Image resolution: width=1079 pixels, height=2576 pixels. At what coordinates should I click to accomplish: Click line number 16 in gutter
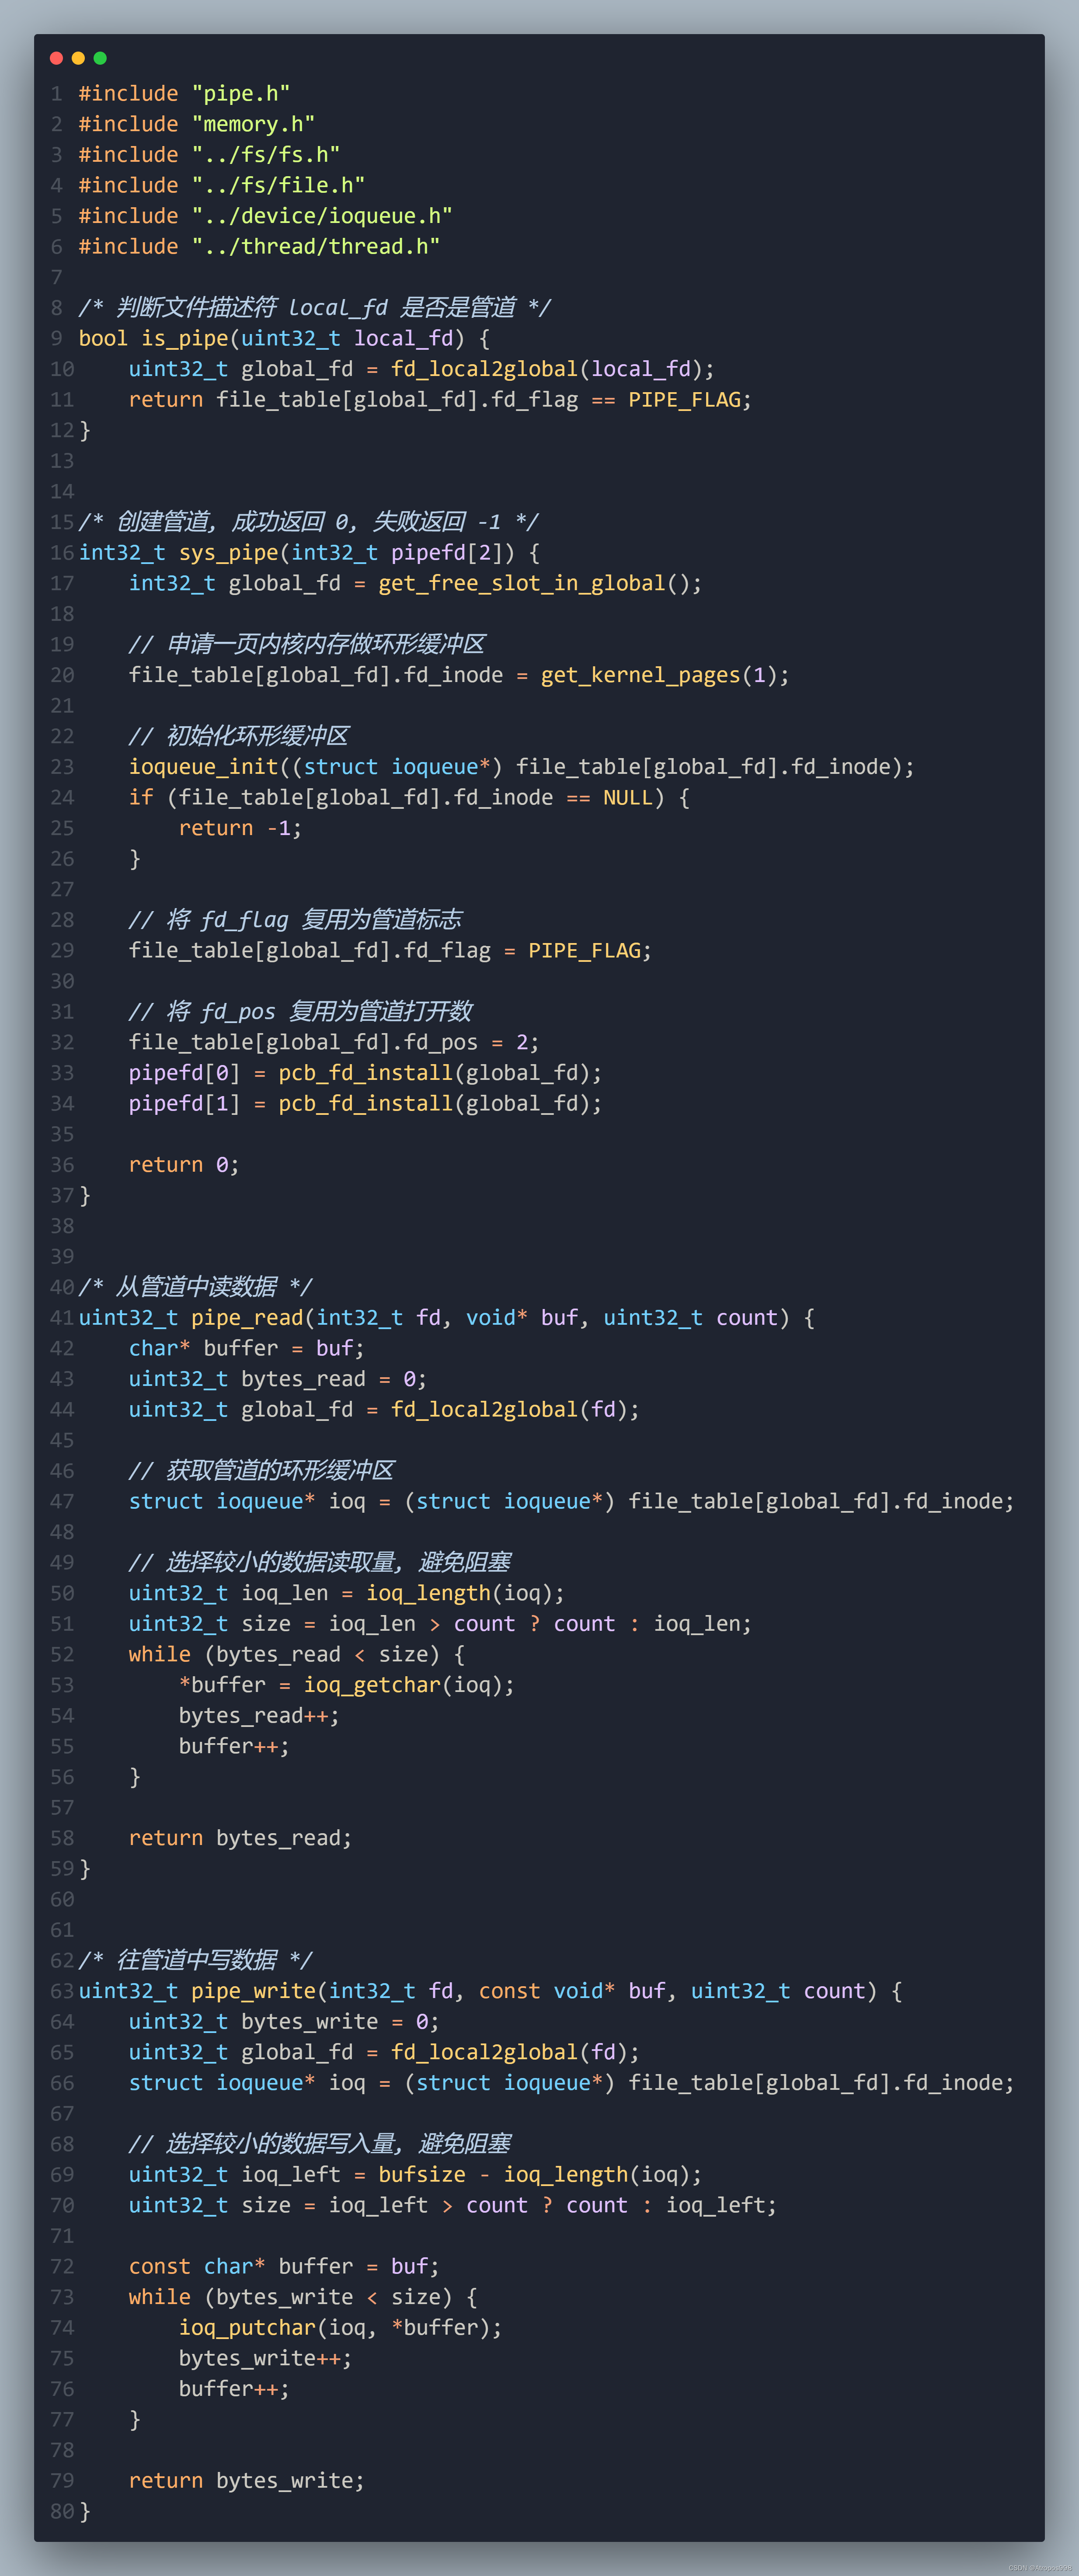62,552
